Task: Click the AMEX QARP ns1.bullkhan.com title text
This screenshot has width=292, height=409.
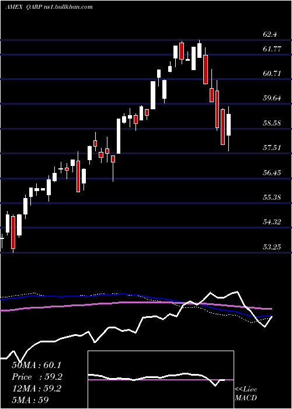Action: (x=49, y=7)
